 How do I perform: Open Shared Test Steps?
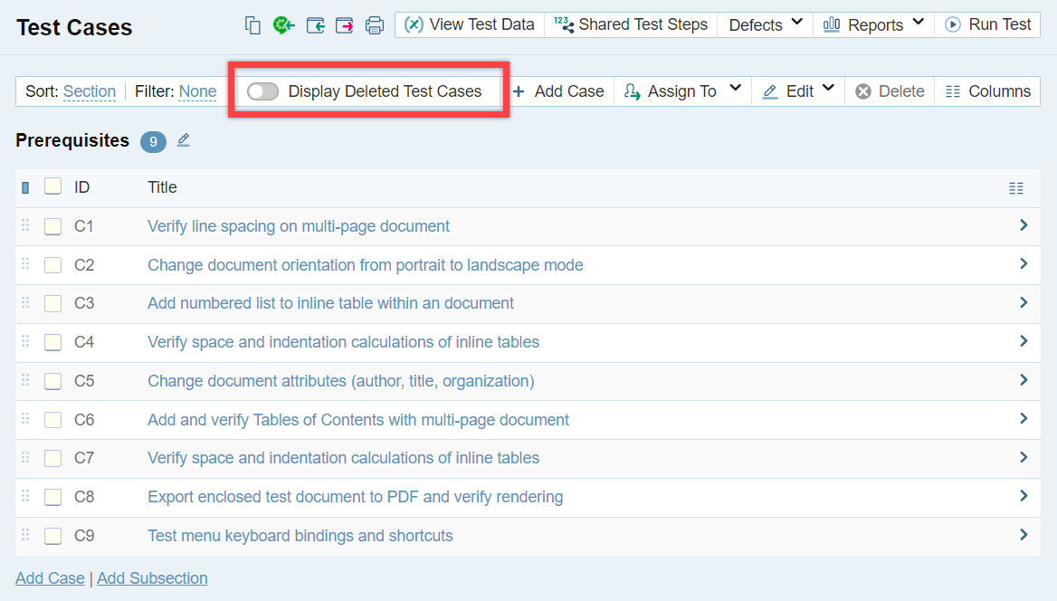pos(631,25)
